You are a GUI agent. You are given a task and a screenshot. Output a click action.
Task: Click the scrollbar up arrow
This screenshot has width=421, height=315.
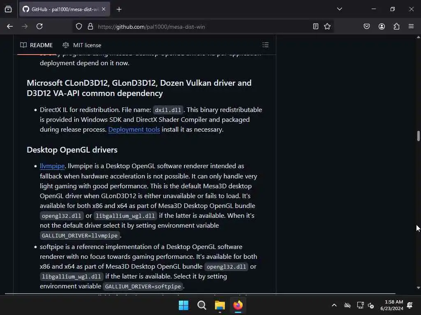[x=418, y=37]
